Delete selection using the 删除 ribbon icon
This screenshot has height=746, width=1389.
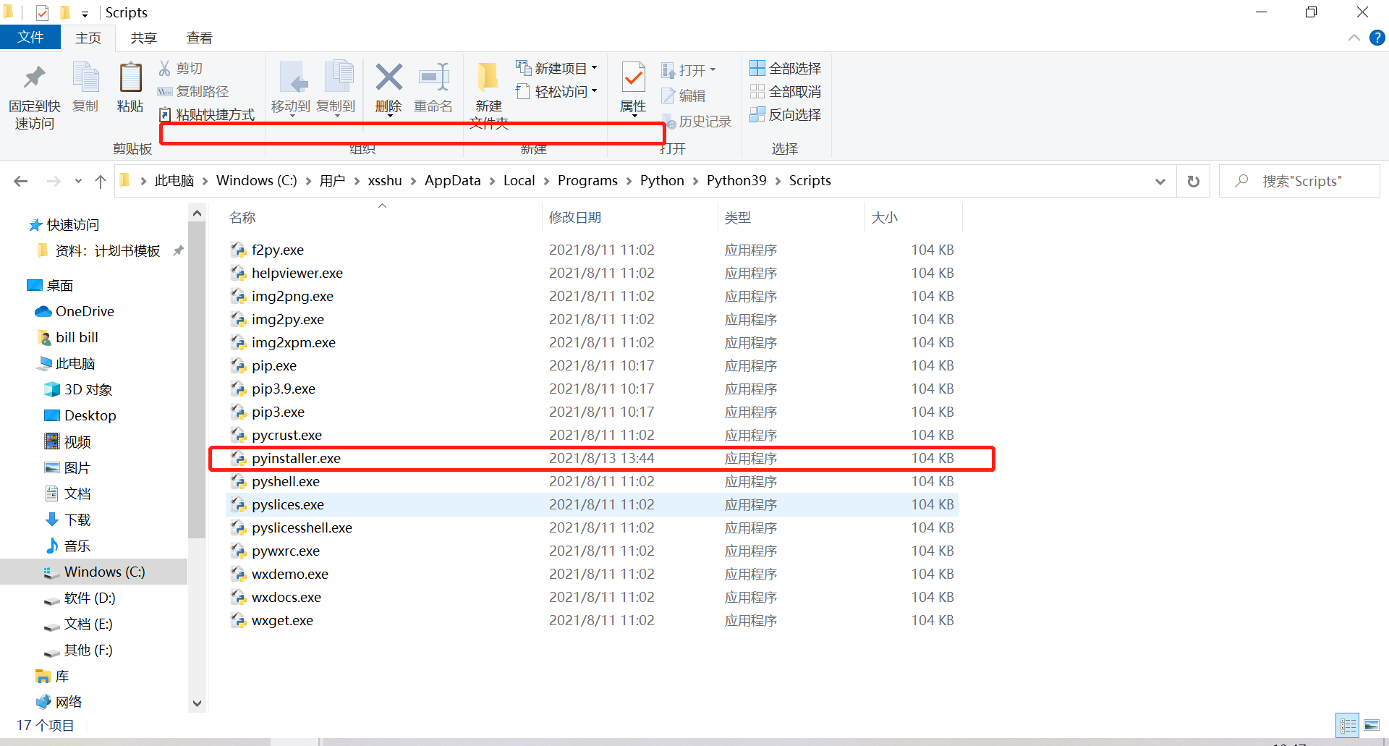pos(388,85)
